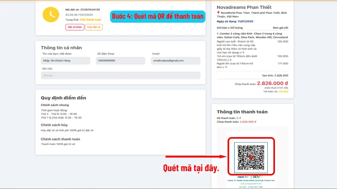Screen dimensions: 337x189
Task: Click into the "Số điện thoại" phone field
Action: 120,60
